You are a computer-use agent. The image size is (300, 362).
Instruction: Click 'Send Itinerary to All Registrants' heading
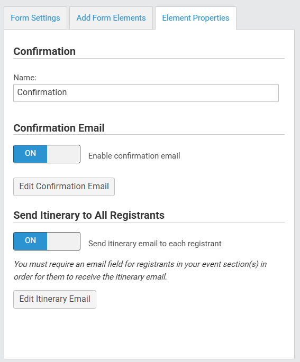[89, 215]
